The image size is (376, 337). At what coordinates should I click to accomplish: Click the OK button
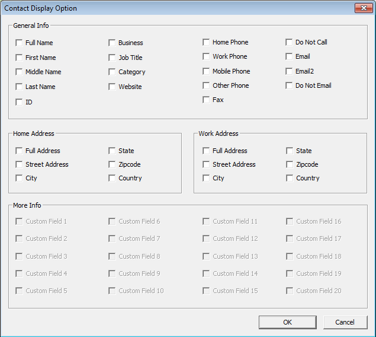pos(287,322)
